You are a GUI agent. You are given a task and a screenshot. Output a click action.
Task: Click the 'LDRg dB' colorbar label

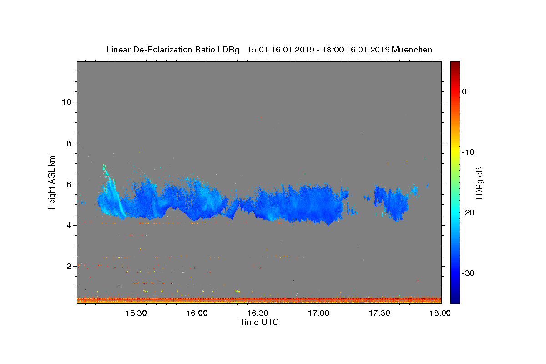click(479, 182)
